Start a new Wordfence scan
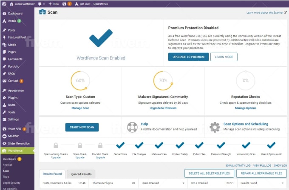289x190 pixels. pos(82,128)
